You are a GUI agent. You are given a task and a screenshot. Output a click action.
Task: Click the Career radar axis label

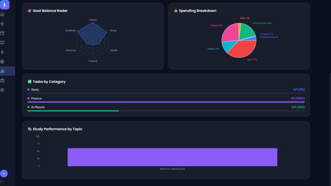pos(93,20)
